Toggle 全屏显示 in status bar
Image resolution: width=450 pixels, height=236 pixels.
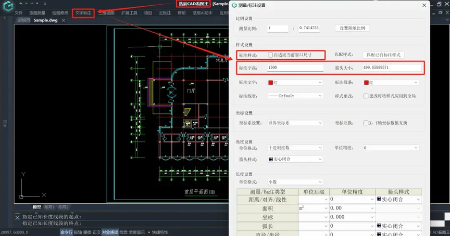[x=137, y=232]
